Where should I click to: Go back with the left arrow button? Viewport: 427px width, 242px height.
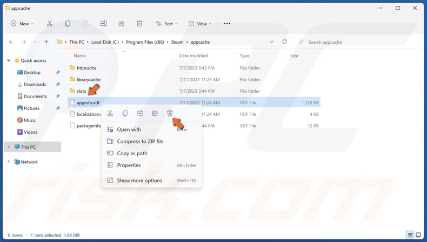pos(11,42)
